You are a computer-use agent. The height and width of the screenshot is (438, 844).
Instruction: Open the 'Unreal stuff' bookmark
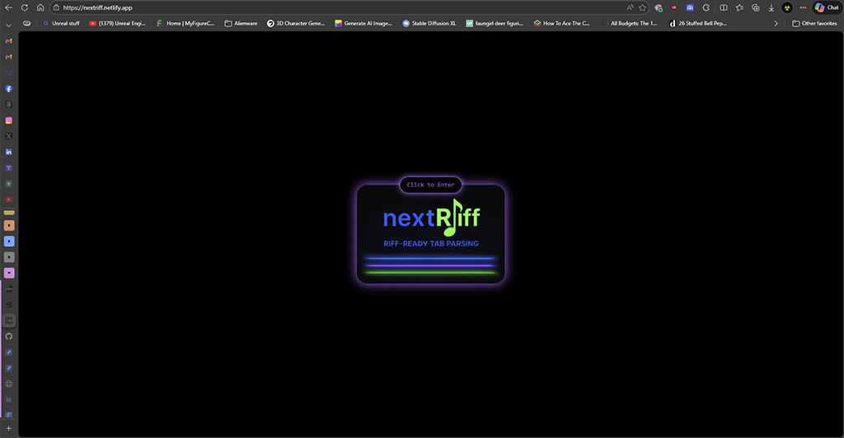[61, 23]
